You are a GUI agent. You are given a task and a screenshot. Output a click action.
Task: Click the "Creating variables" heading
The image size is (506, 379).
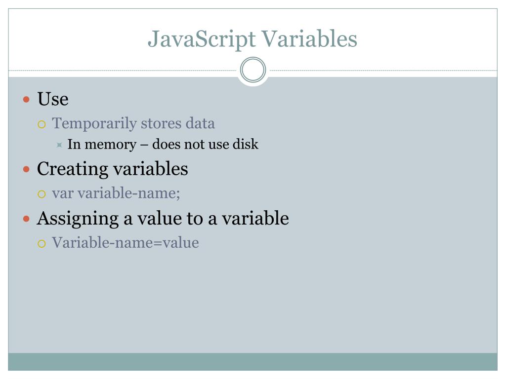113,169
